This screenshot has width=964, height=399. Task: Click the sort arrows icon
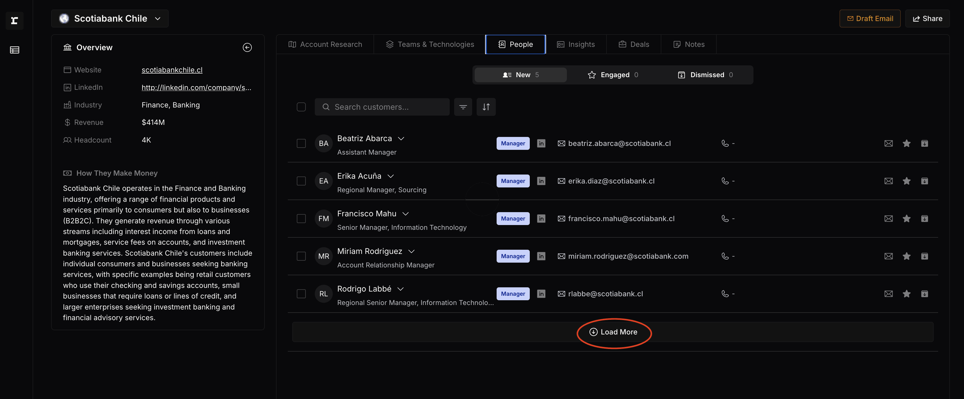click(x=486, y=107)
